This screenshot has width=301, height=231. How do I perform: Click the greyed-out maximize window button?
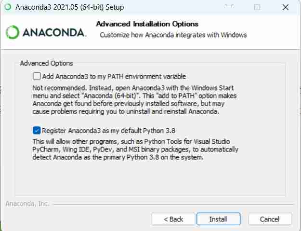(x=257, y=7)
